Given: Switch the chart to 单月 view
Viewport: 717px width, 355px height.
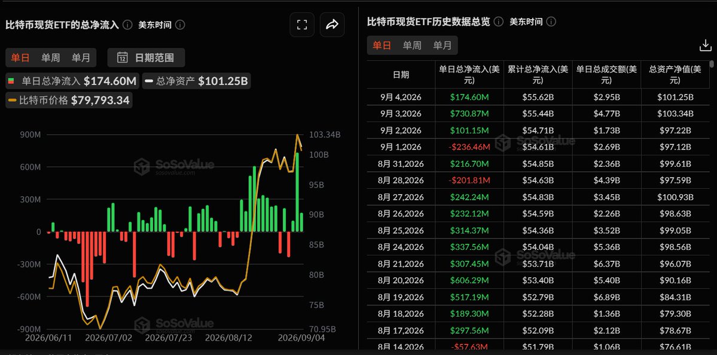Looking at the screenshot, I should [81, 57].
